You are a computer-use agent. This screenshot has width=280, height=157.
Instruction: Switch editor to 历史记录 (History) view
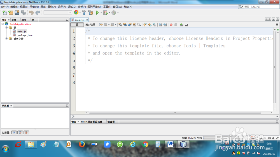(90, 25)
